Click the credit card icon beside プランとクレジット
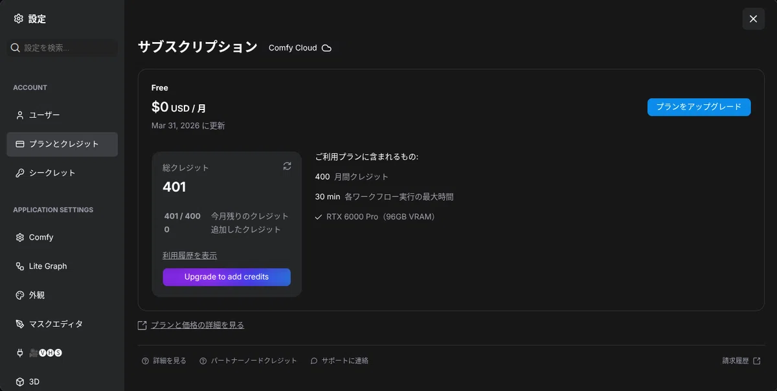The image size is (777, 391). click(20, 144)
